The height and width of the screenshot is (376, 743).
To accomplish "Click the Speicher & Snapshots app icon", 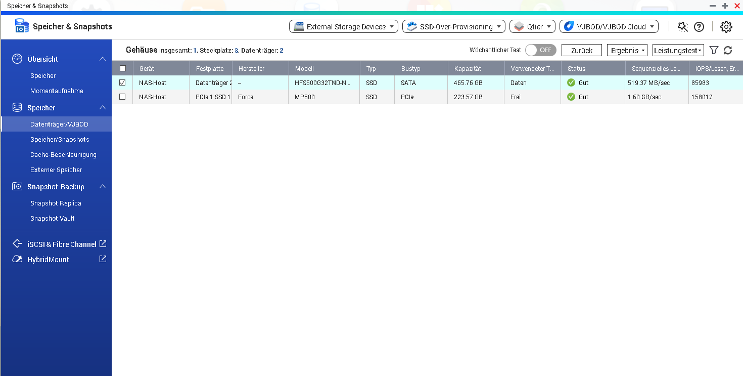I will (x=21, y=25).
